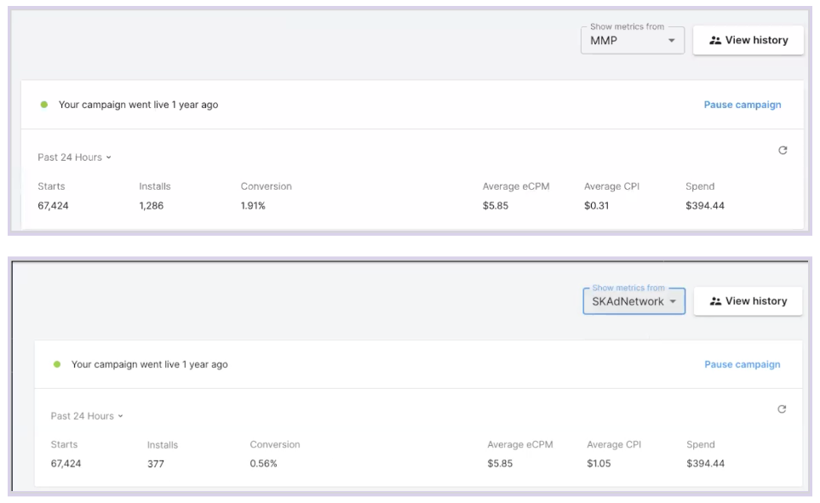Click the 0.56% conversion figure
This screenshot has height=503, width=820.
(263, 464)
